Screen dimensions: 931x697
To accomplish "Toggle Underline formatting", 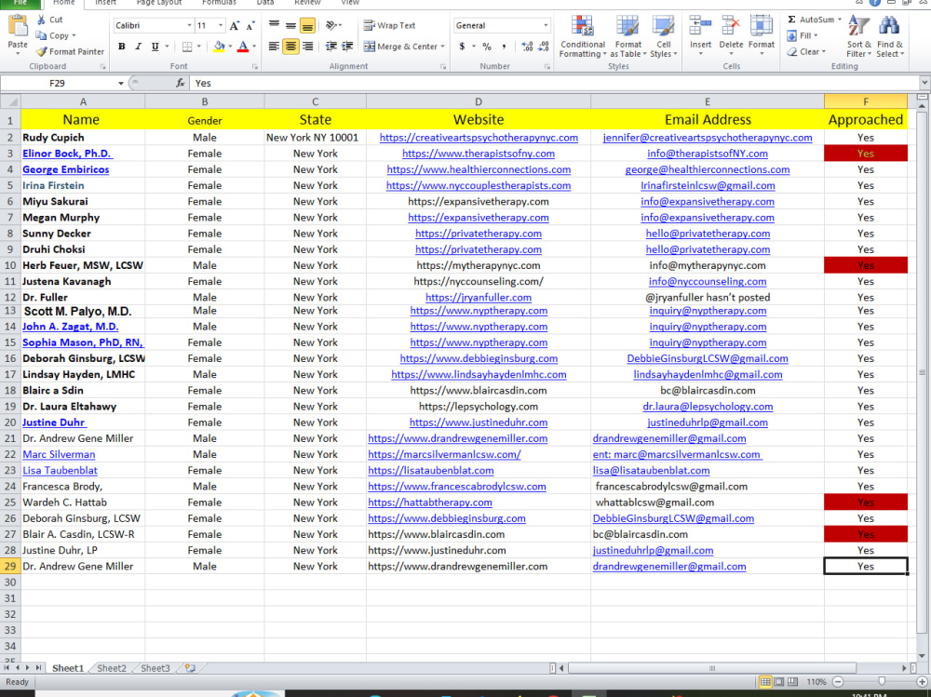I will (x=155, y=47).
